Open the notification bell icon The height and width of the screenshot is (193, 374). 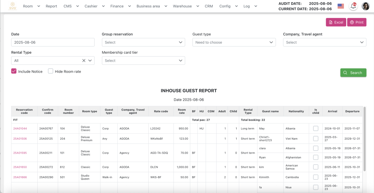pyautogui.click(x=353, y=6)
